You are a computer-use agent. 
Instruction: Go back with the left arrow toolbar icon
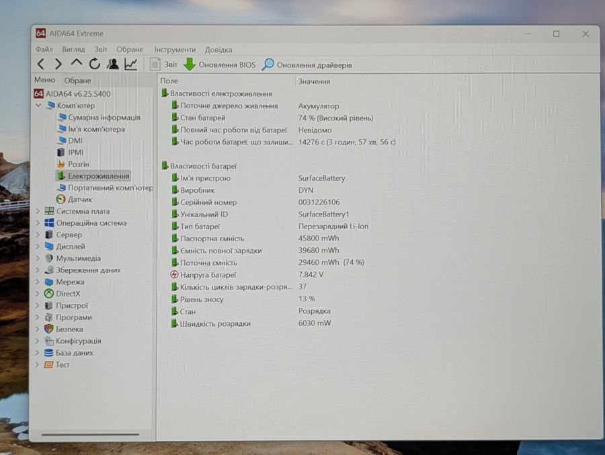[41, 64]
